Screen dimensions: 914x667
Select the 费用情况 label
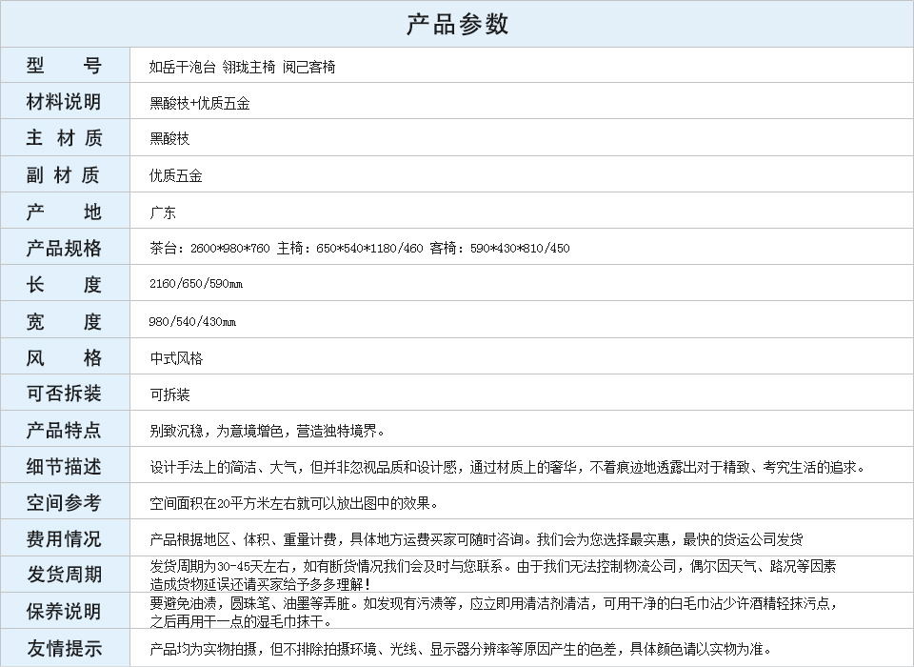[x=64, y=538]
